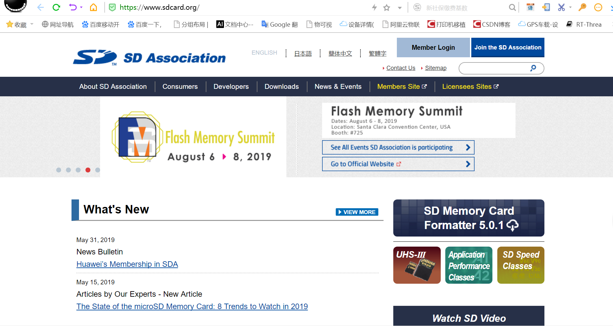Switch site language to 簡体中文

click(x=340, y=53)
